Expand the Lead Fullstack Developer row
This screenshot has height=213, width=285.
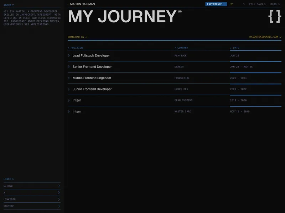click(175, 56)
